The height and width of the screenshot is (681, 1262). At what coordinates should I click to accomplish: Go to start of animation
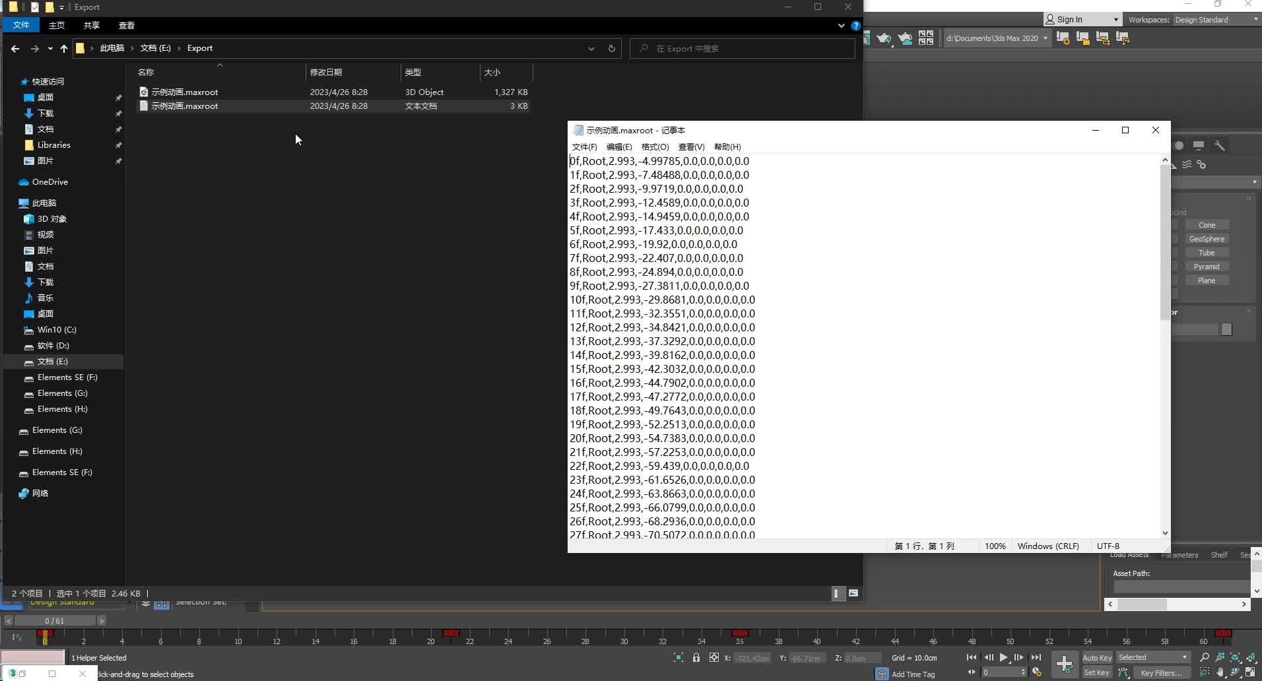pyautogui.click(x=972, y=657)
